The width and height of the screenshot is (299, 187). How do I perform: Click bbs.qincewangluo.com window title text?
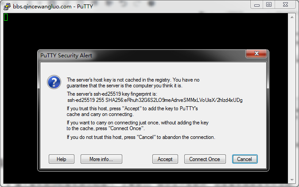(42, 7)
